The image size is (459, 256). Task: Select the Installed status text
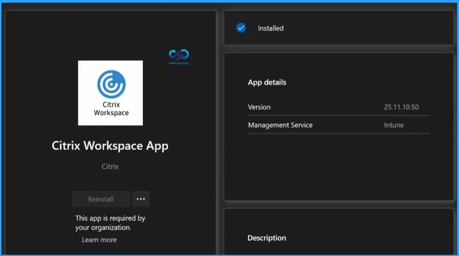click(270, 28)
